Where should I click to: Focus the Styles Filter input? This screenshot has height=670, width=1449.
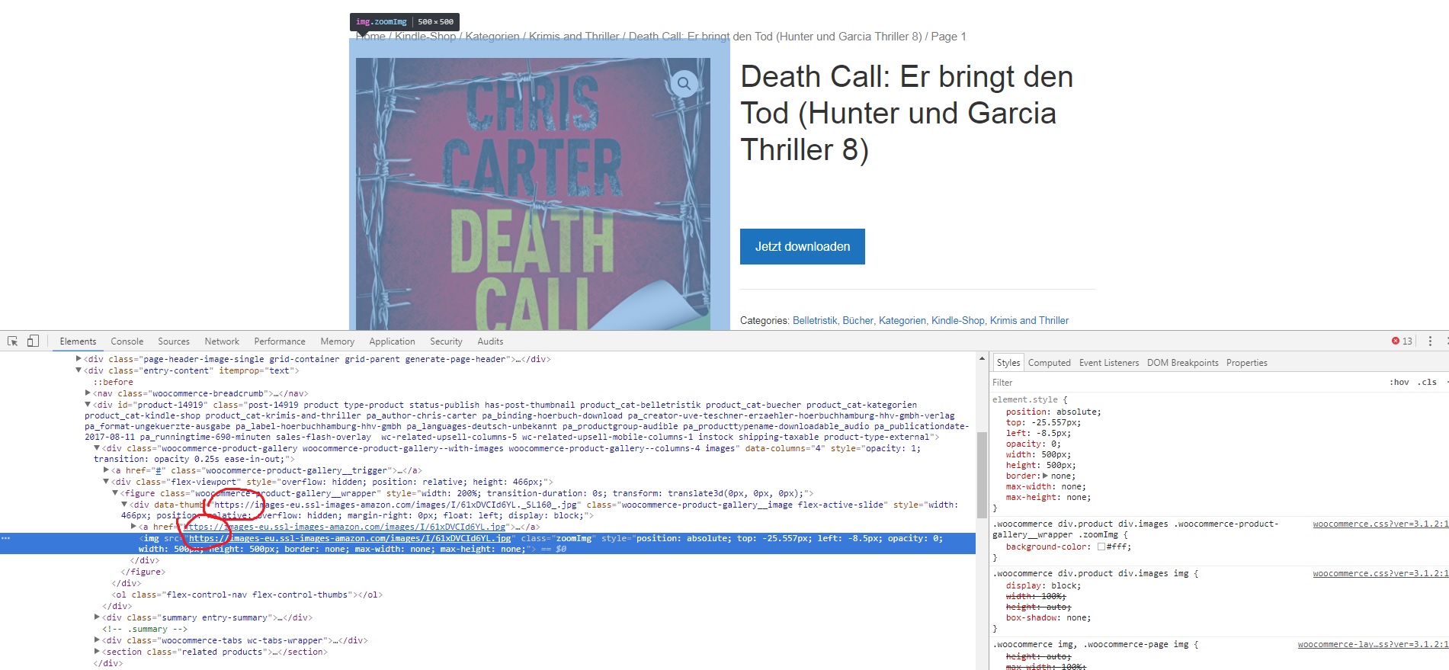(x=1185, y=383)
